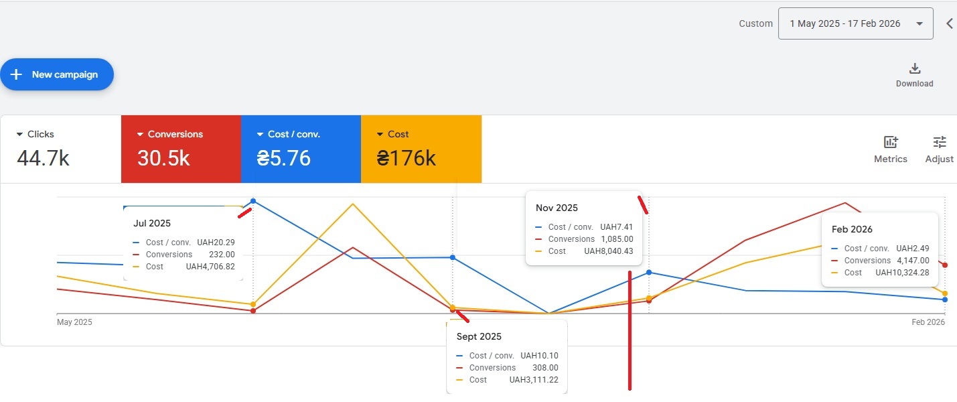Image resolution: width=957 pixels, height=402 pixels.
Task: Click the Jul 2025 red conversions data point
Action: (253, 311)
